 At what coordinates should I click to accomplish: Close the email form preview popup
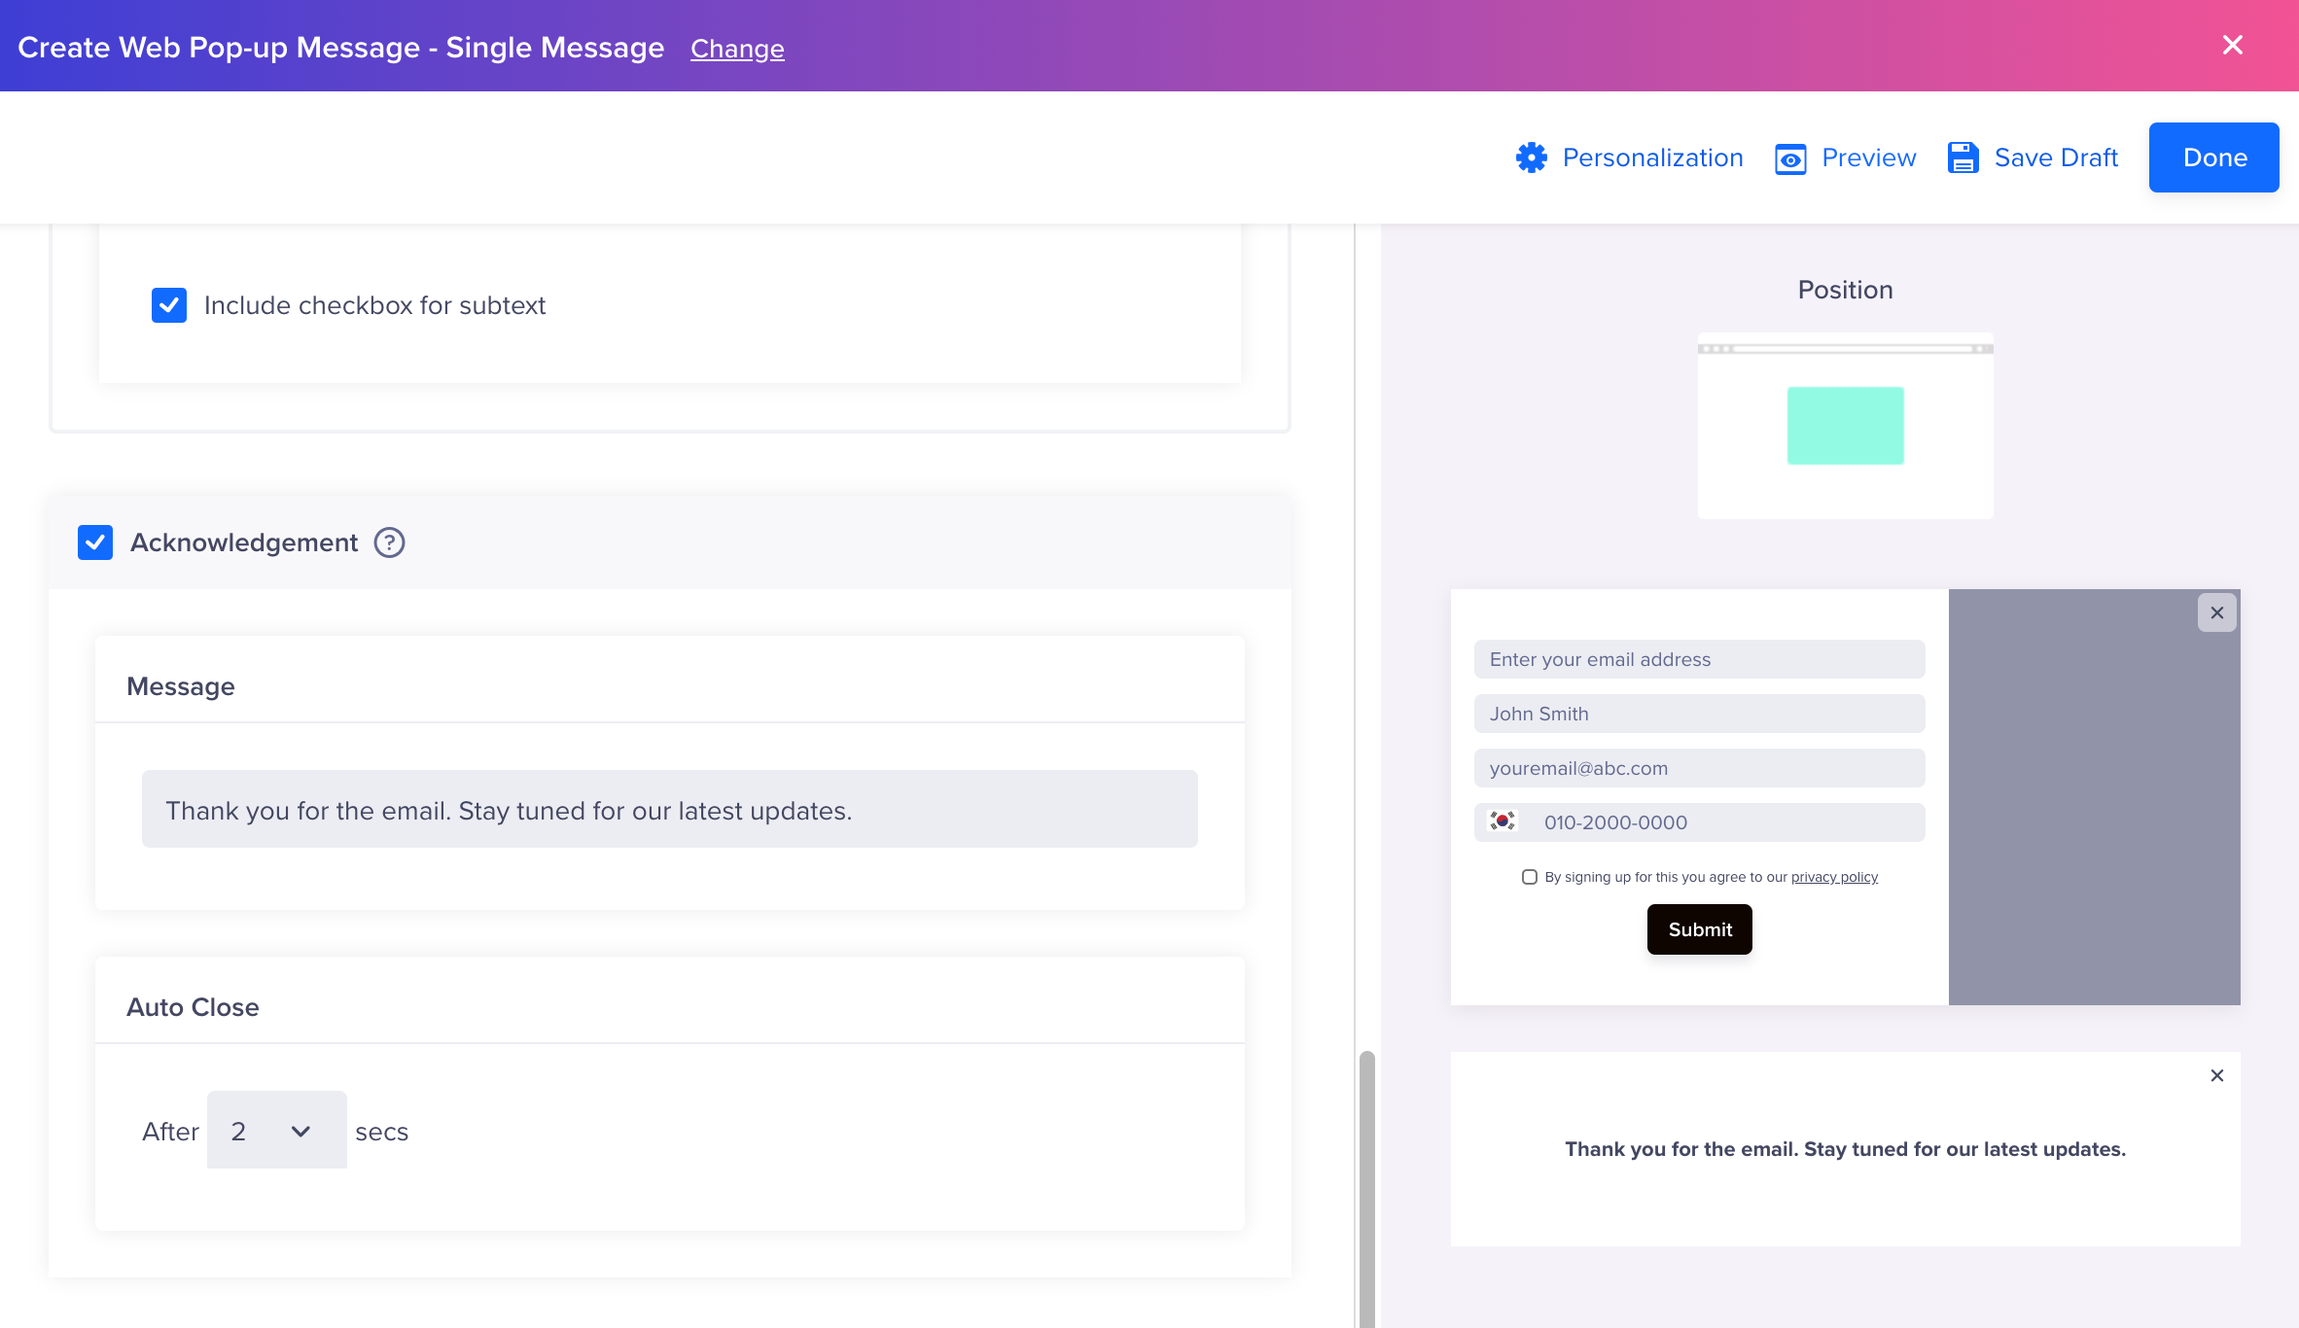pyautogui.click(x=2217, y=613)
